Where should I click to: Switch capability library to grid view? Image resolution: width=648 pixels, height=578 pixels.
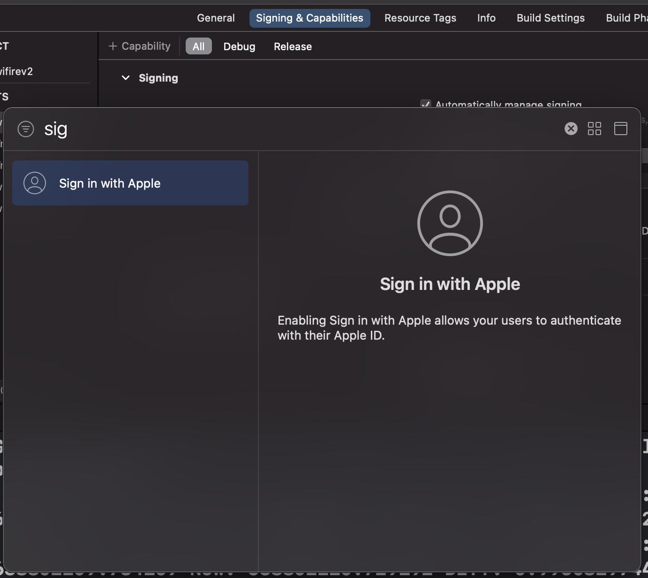595,129
